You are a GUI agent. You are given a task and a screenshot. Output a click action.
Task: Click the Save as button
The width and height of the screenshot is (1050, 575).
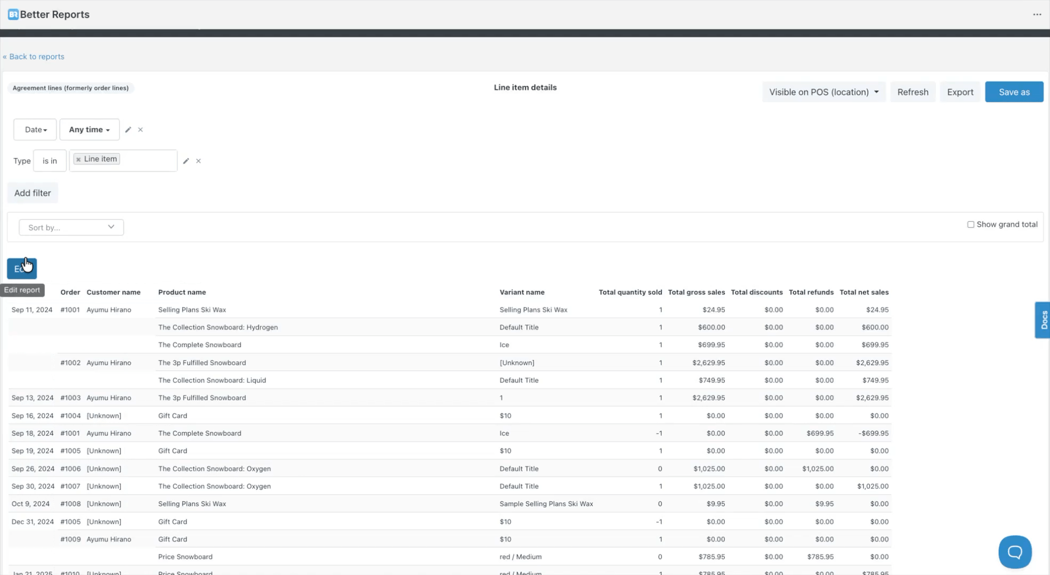[x=1014, y=92]
